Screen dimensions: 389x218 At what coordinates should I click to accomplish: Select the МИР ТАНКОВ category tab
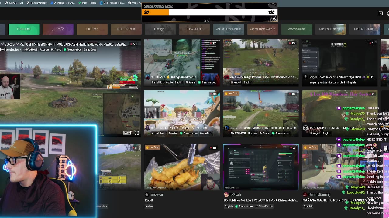click(126, 29)
